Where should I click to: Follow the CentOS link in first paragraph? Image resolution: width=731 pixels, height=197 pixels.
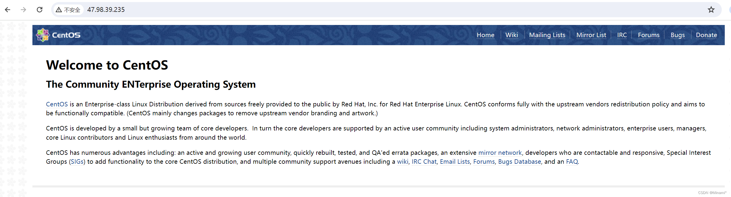click(57, 104)
